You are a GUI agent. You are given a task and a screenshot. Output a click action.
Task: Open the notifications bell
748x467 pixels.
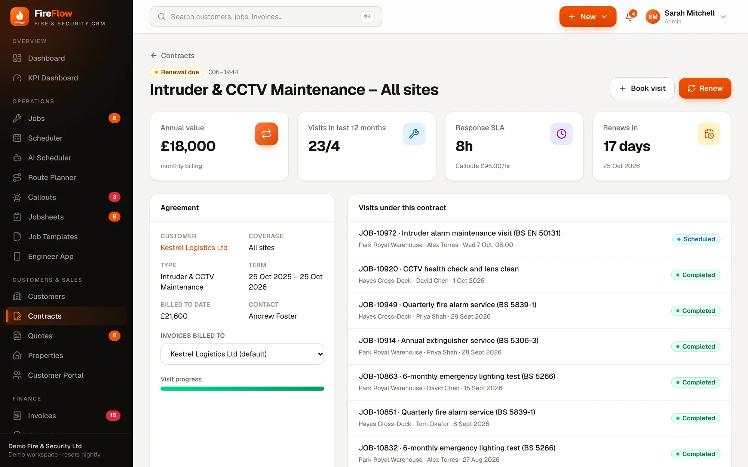(630, 17)
